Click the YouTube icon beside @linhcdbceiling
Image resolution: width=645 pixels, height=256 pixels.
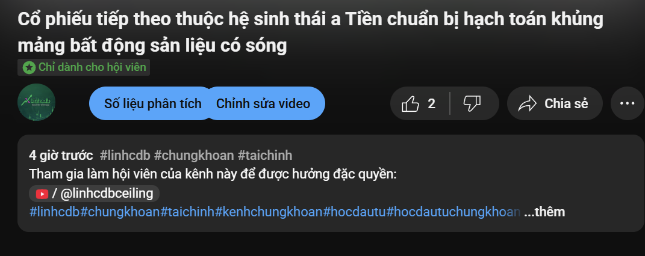point(42,194)
